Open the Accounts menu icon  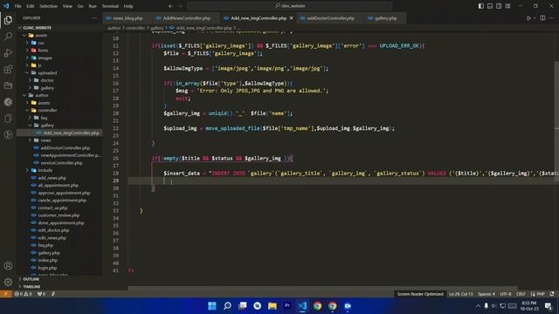coord(8,265)
